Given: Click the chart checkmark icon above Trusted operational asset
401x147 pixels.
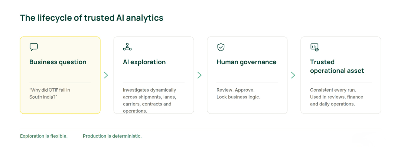Looking at the screenshot, I should (314, 47).
